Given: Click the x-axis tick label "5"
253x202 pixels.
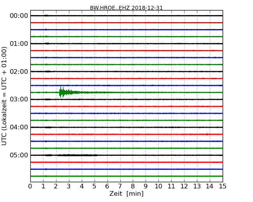Looking at the screenshot, I should 94,186.
